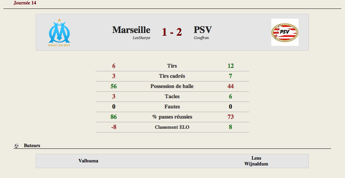Click the % passes réussies label
The image size is (345, 178).
click(172, 117)
